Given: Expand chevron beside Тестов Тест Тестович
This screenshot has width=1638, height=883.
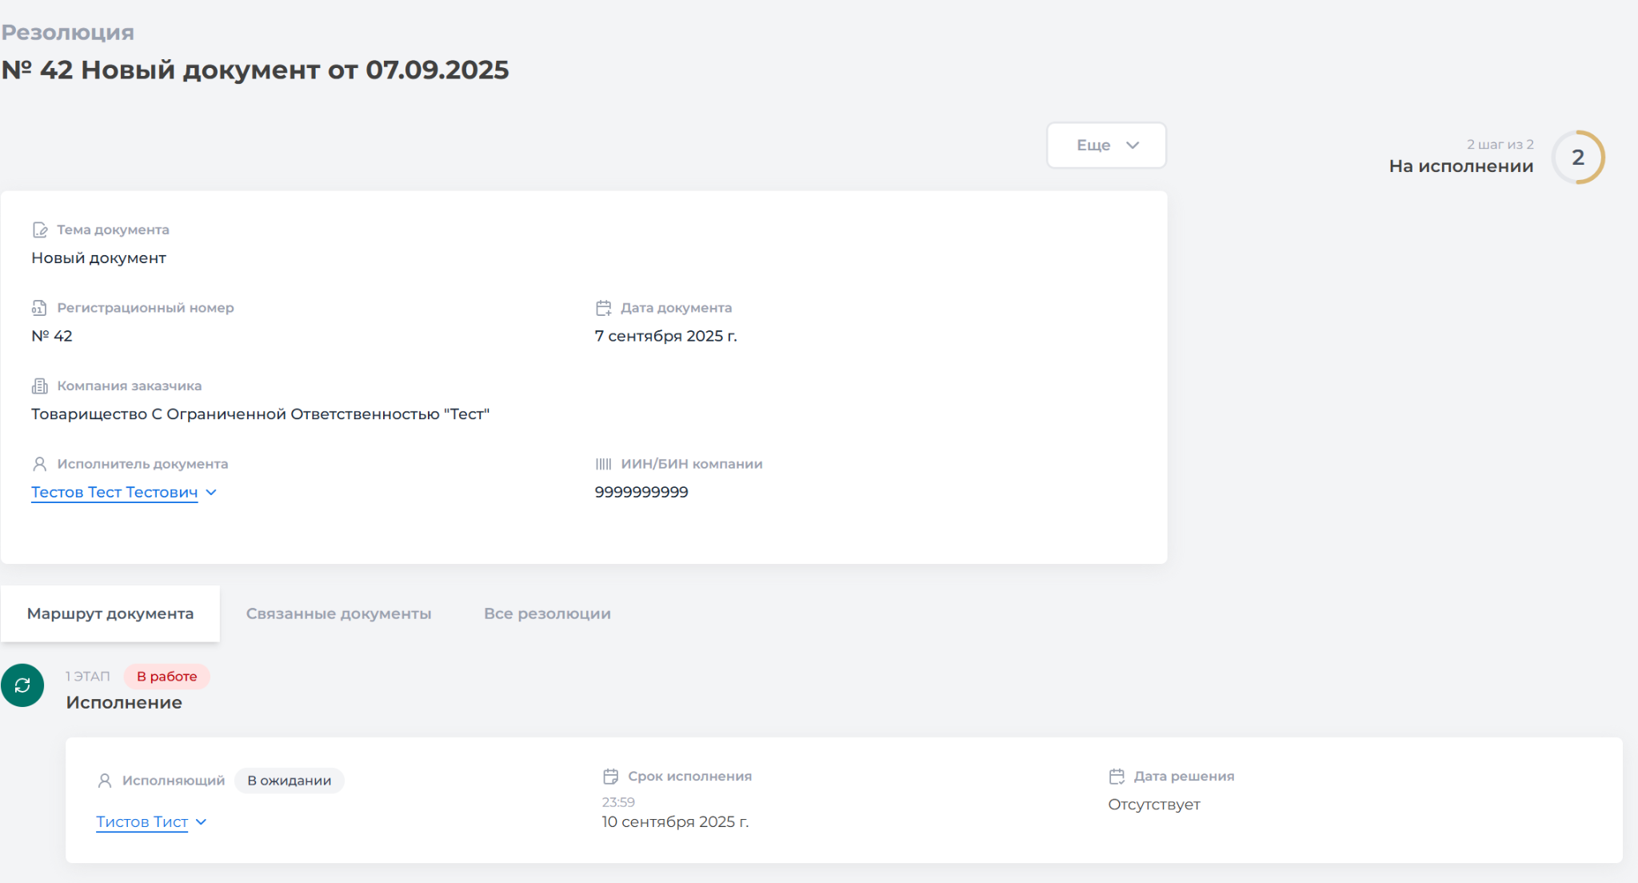Looking at the screenshot, I should tap(211, 493).
